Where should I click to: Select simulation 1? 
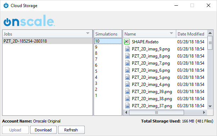point(108,96)
